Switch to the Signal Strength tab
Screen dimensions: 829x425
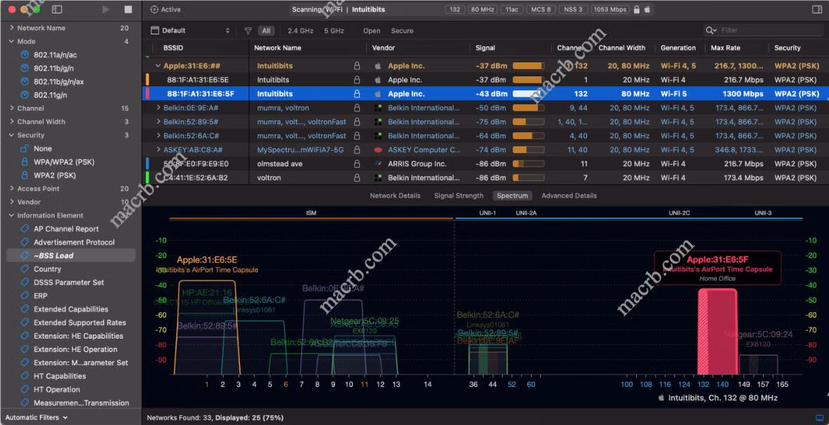coord(459,196)
